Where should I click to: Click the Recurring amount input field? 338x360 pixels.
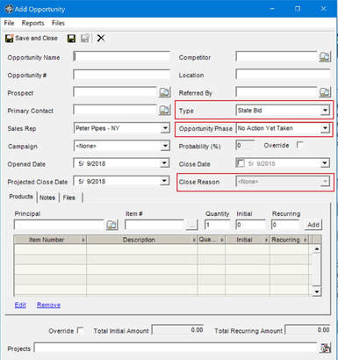pos(285,225)
